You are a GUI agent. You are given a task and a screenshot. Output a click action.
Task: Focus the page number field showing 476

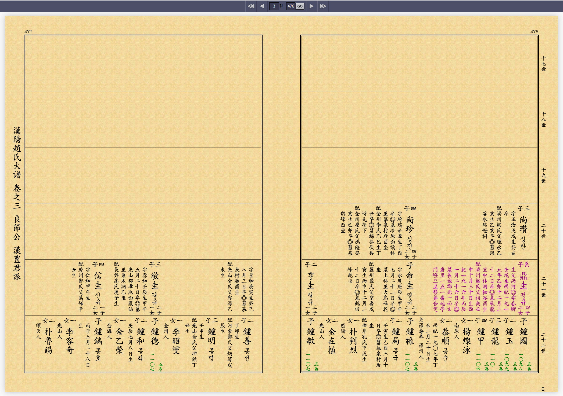[291, 6]
